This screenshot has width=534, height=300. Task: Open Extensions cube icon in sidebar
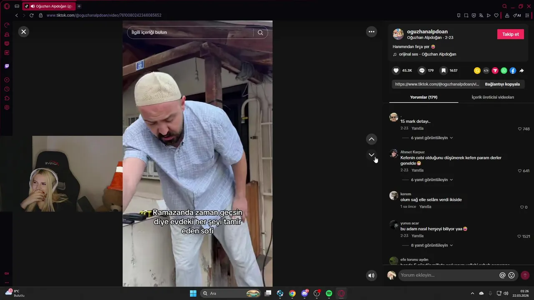(7, 98)
